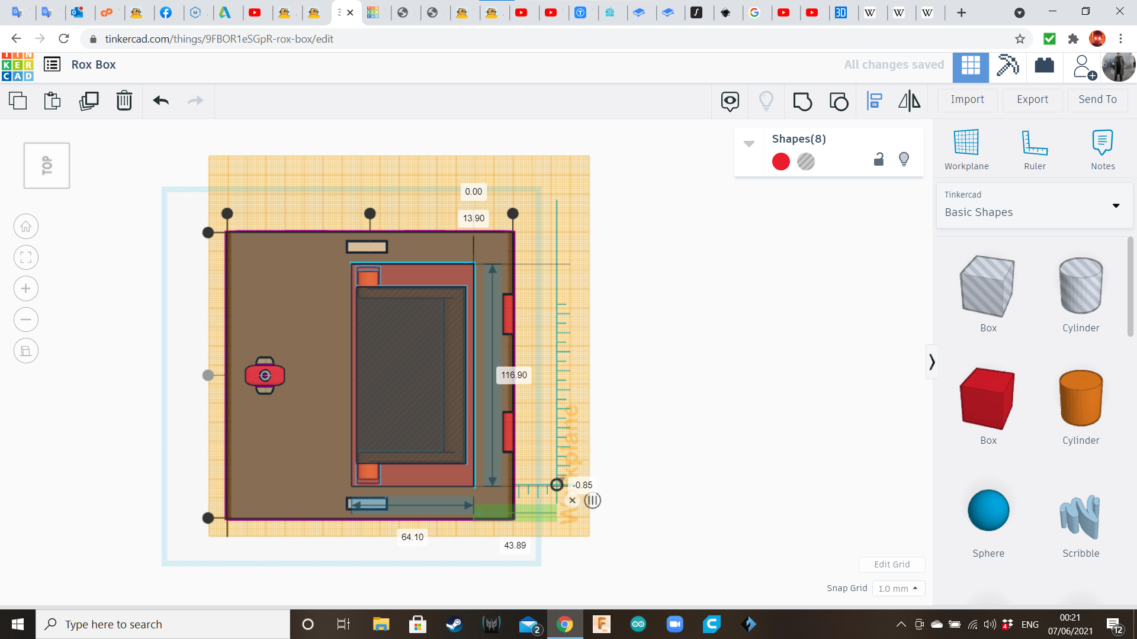This screenshot has height=639, width=1137.
Task: Click the Mirror tool icon
Action: (x=909, y=101)
